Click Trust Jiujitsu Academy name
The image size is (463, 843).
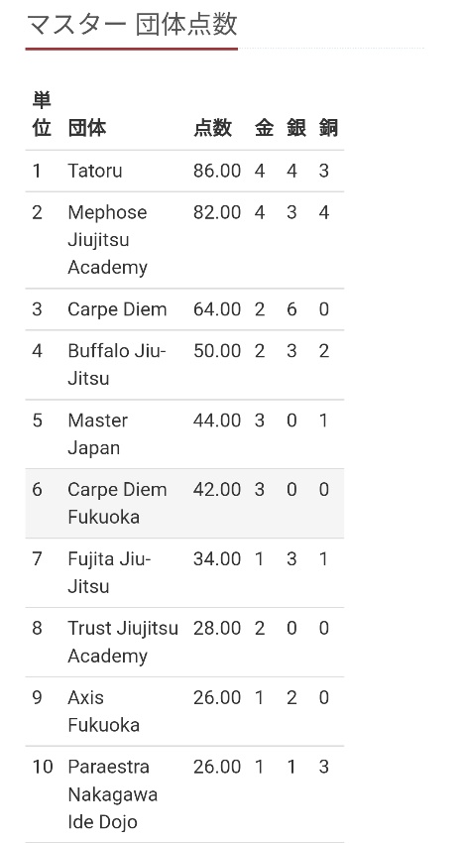point(123,642)
